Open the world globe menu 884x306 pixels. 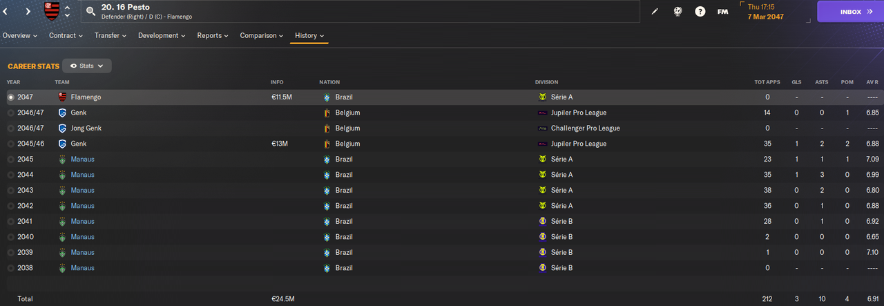[678, 12]
